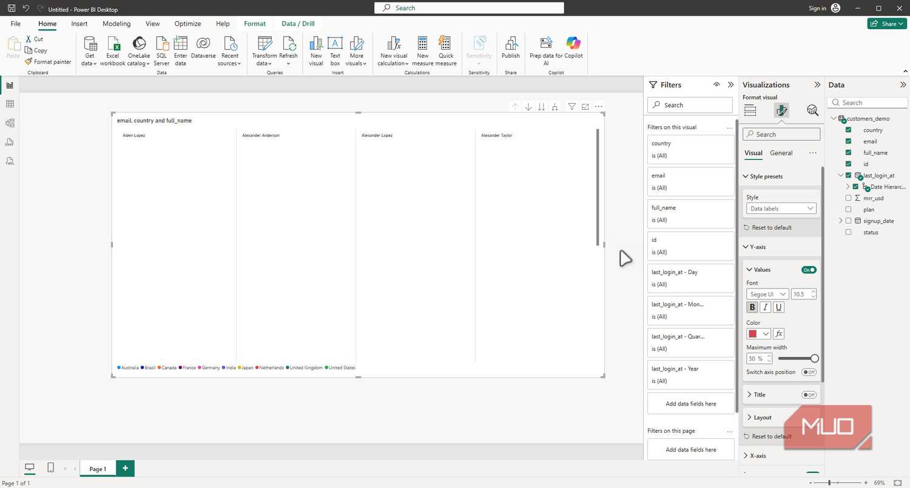Open visual More options ellipsis
Viewport: 910px width, 488px height.
pyautogui.click(x=599, y=107)
